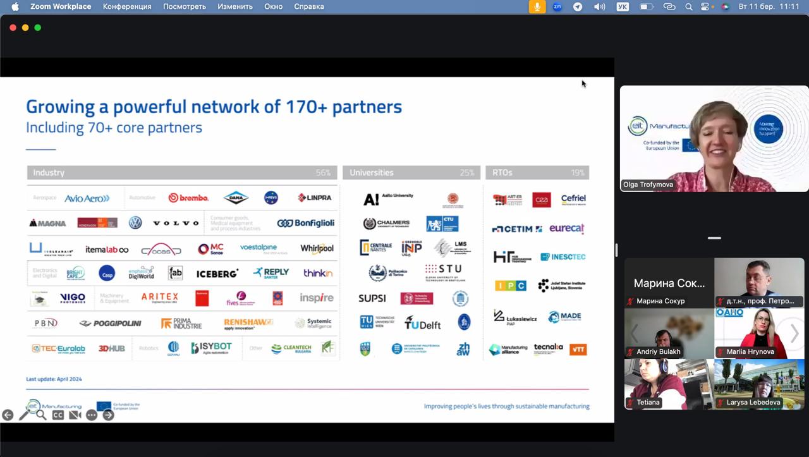
Task: Click the Bonfiglioli logo on slide
Action: click(306, 223)
